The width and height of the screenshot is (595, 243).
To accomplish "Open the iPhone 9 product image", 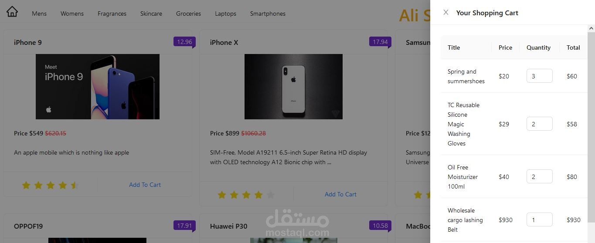I will 98,87.
